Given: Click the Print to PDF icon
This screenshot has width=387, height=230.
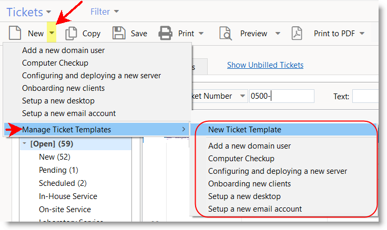Looking at the screenshot, I should pyautogui.click(x=298, y=33).
